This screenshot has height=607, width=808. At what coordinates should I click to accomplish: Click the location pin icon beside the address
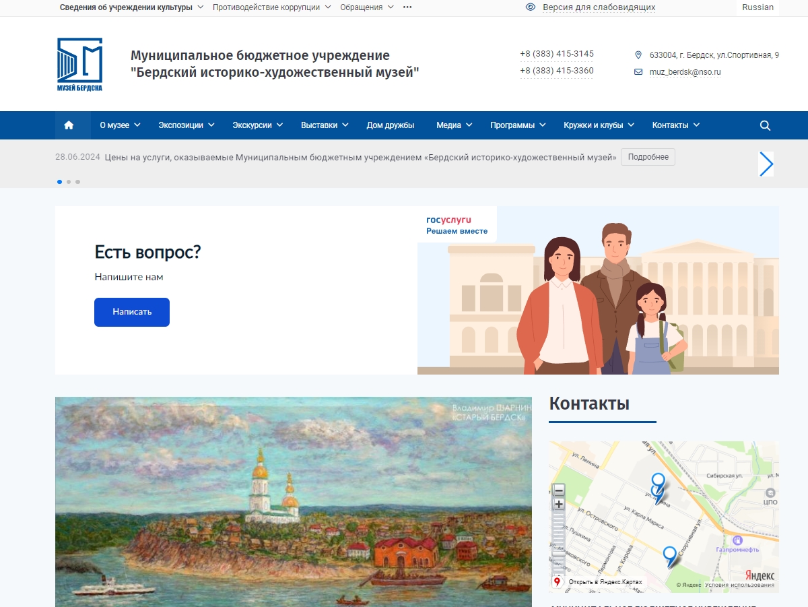tap(638, 55)
